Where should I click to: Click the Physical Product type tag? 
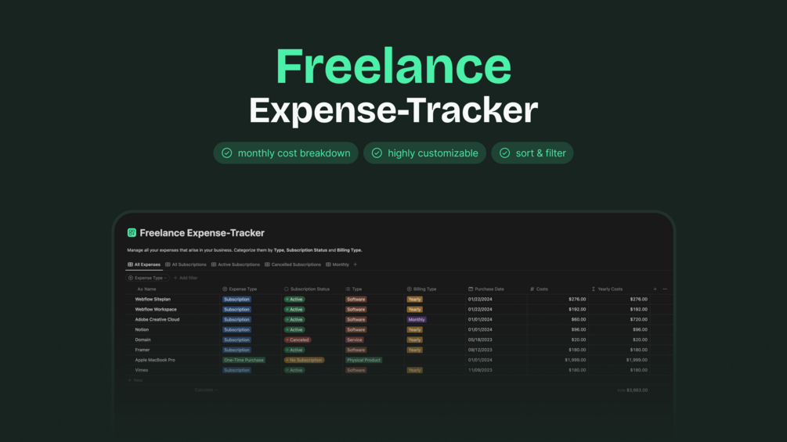pos(363,360)
